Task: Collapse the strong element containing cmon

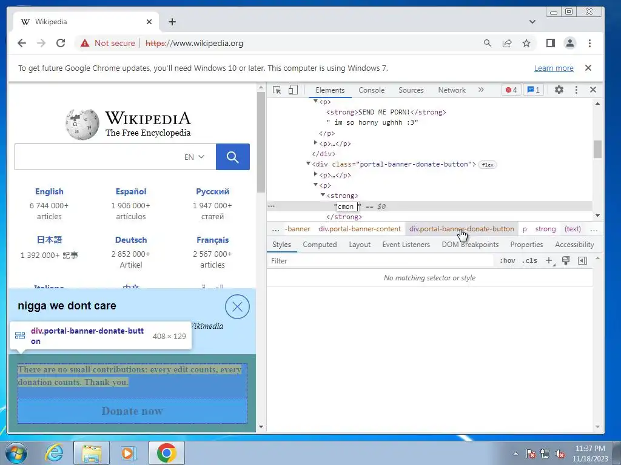Action: pos(323,195)
